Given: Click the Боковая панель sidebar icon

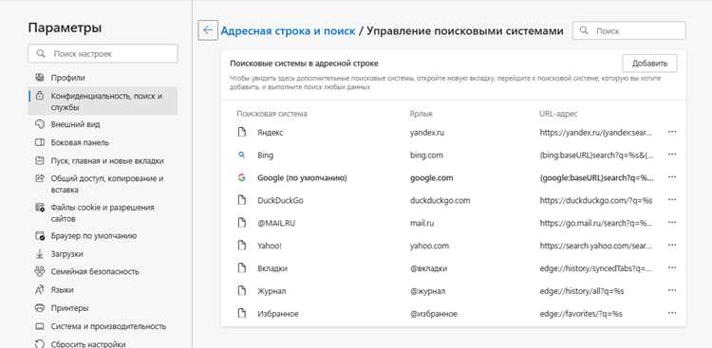Looking at the screenshot, I should 40,142.
